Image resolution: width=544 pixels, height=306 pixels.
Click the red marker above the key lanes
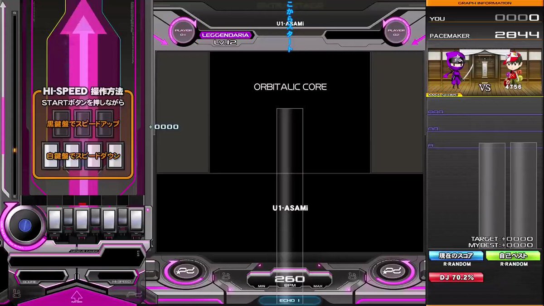pyautogui.click(x=83, y=204)
